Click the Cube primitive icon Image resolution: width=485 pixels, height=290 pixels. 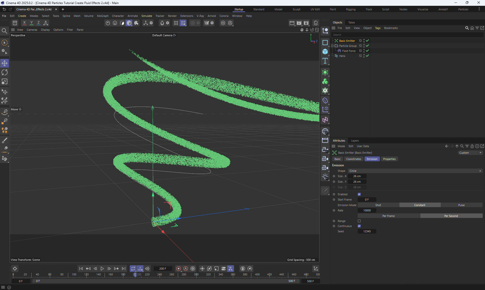(325, 52)
